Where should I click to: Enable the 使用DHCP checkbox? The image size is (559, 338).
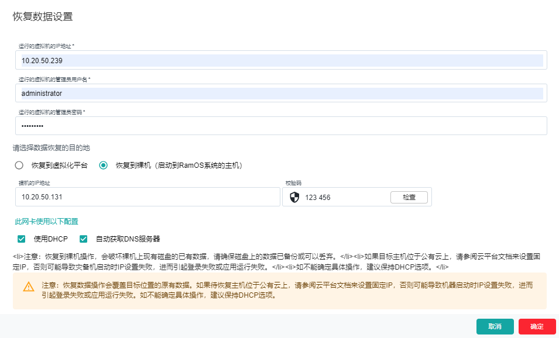21,239
